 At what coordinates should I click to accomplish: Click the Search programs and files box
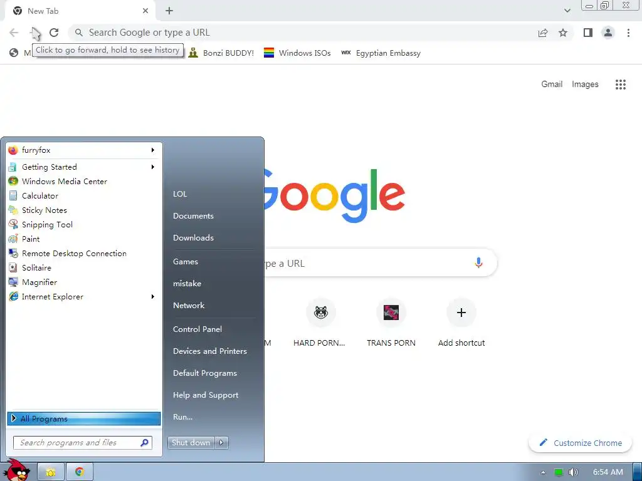[83, 443]
